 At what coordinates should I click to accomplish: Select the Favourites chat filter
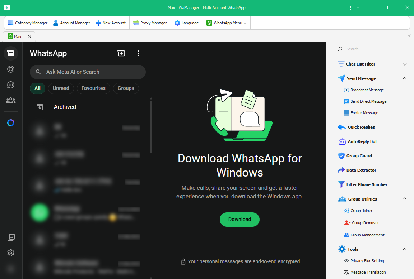coord(93,88)
